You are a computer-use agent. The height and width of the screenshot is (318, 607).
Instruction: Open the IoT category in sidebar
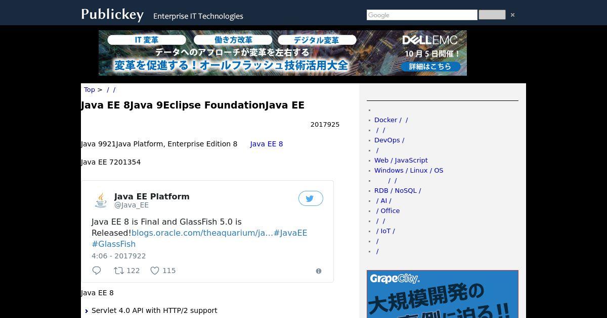point(385,231)
